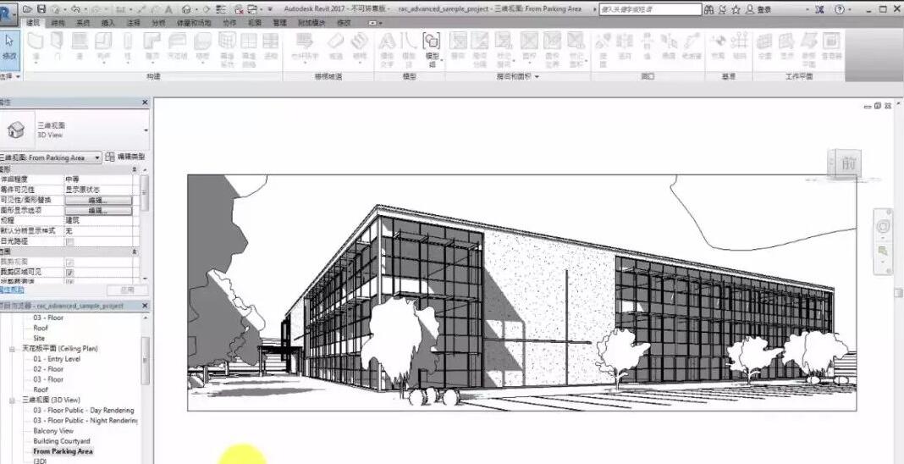Viewport: 904px width, 464px height.
Task: Toggle the crop region visible checkbox
Action: click(69, 272)
